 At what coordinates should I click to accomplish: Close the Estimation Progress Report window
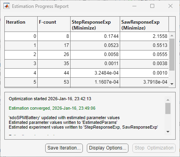pyautogui.click(x=170, y=6)
